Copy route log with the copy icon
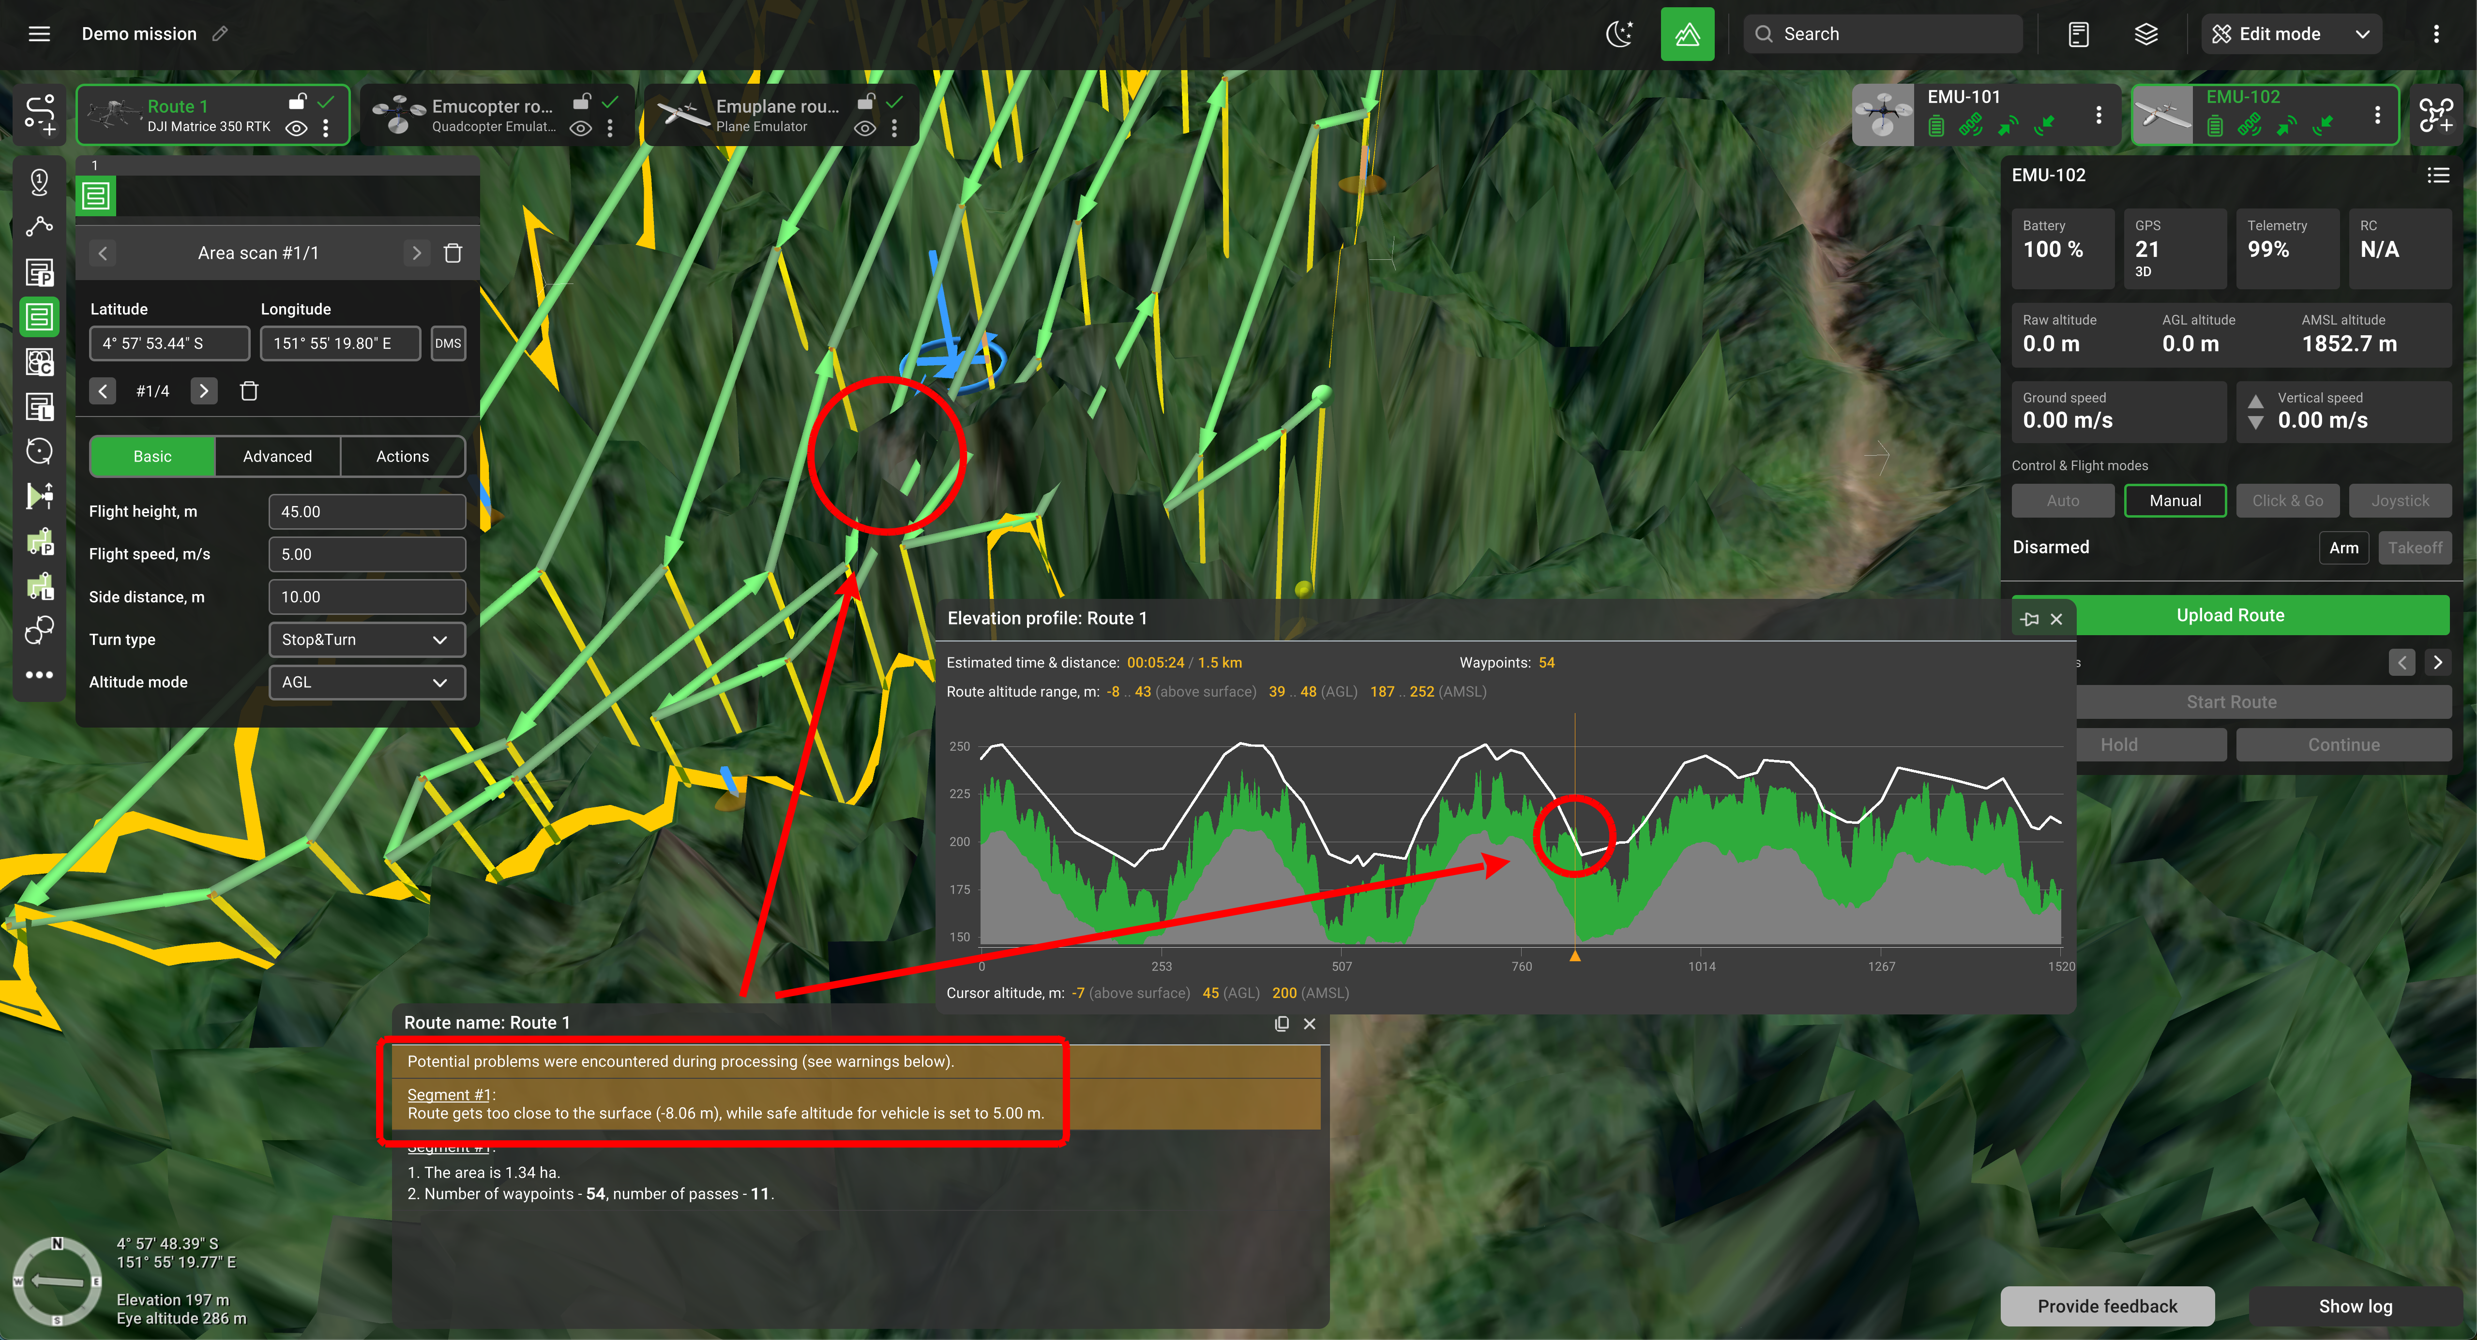Viewport: 2477px width, 1340px height. click(x=1281, y=1024)
